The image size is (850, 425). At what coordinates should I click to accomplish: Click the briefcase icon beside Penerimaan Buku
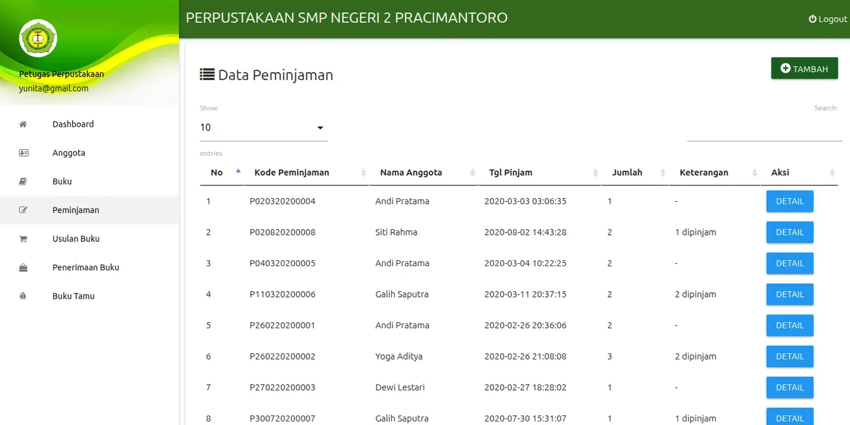coord(23,267)
